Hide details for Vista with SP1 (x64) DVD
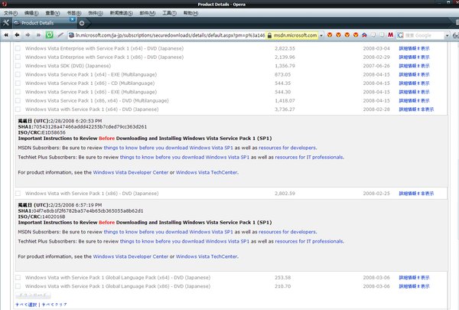The height and width of the screenshot is (310, 459). (416, 109)
